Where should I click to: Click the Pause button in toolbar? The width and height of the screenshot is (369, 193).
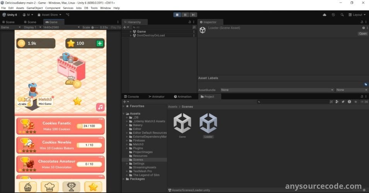coord(185,15)
